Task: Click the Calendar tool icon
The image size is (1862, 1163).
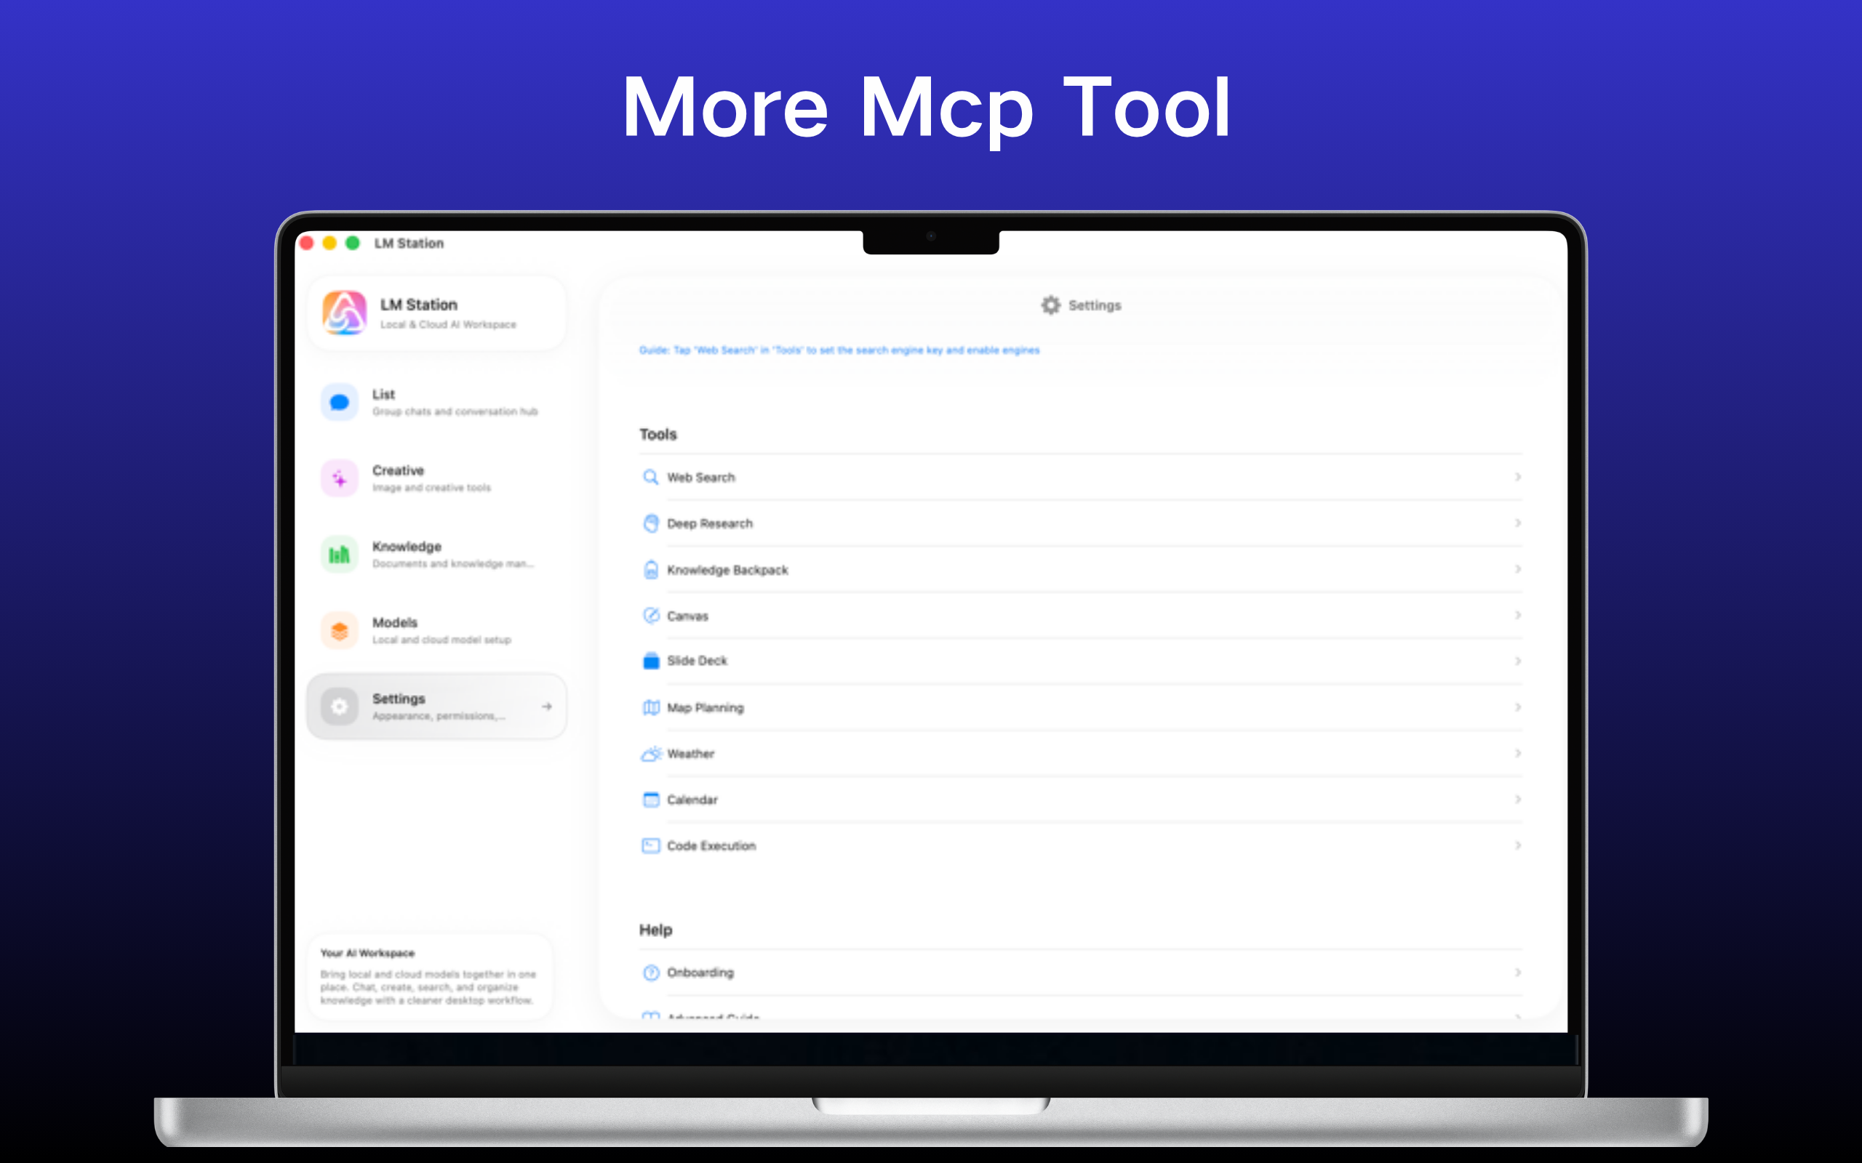Action: pos(650,799)
